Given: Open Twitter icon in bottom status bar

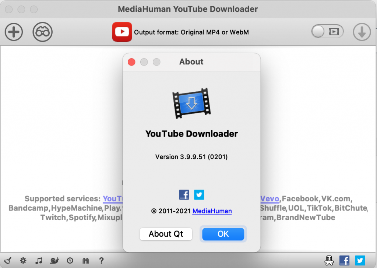Looking at the screenshot, I should [360, 261].
